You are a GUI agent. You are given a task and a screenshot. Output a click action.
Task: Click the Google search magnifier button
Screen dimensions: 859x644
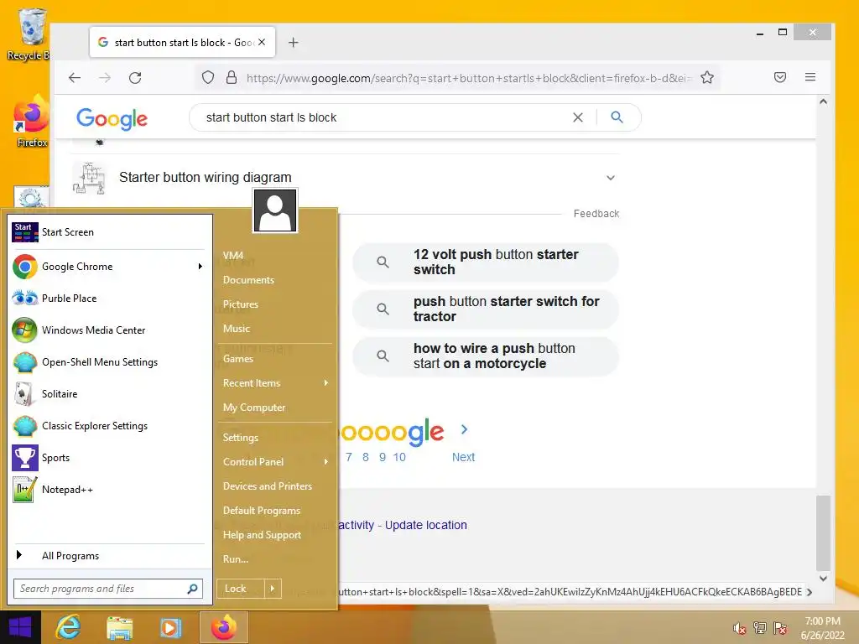[x=617, y=117]
